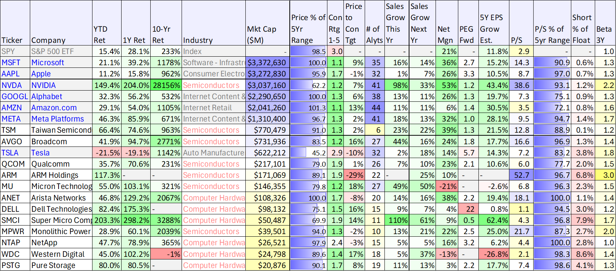The height and width of the screenshot is (271, 616).
Task: Select the SPY ticker cell
Action: coord(15,51)
